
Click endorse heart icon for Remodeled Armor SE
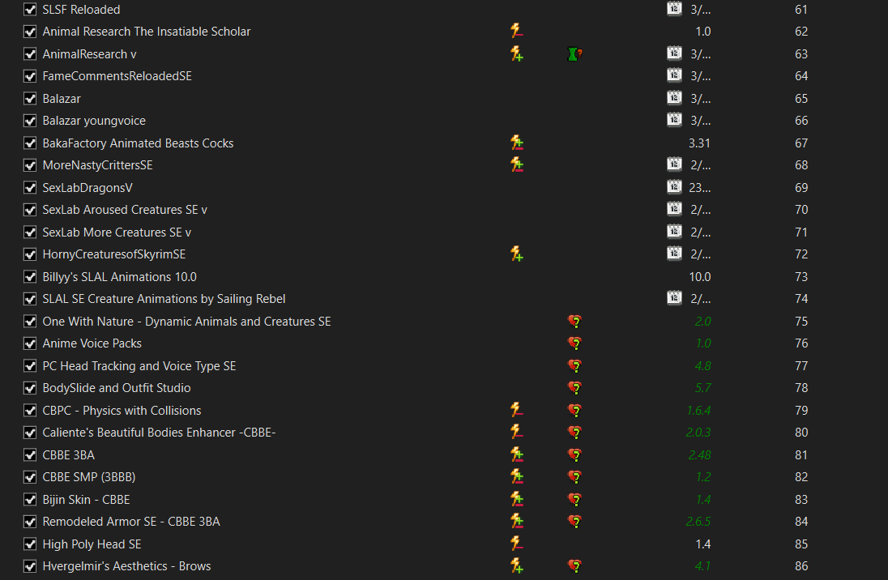(574, 522)
